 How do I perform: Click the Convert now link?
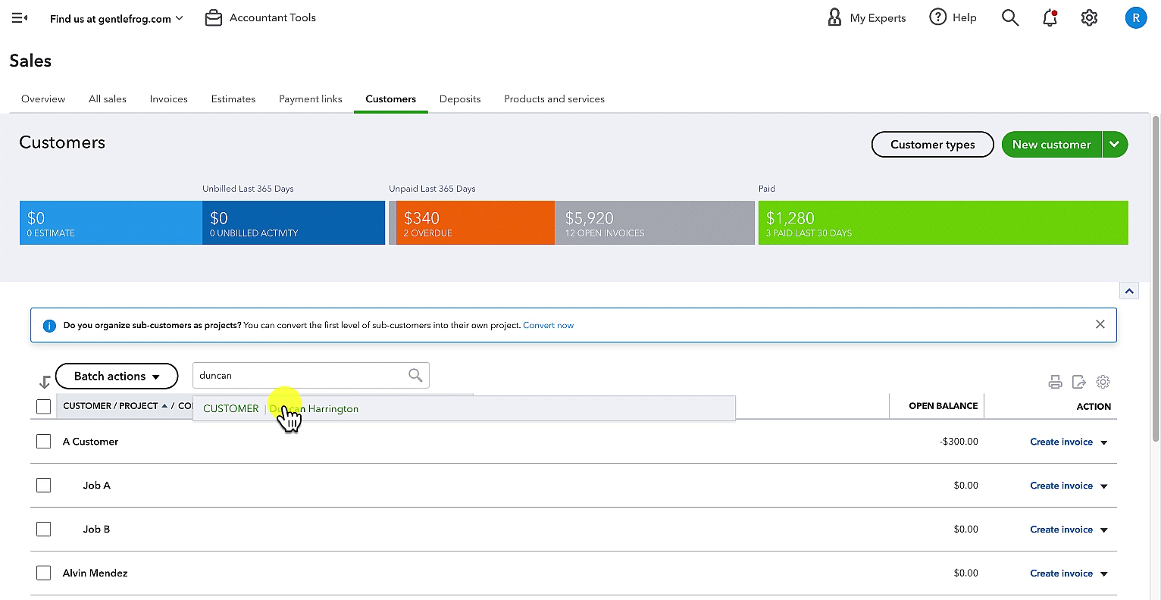click(x=548, y=325)
